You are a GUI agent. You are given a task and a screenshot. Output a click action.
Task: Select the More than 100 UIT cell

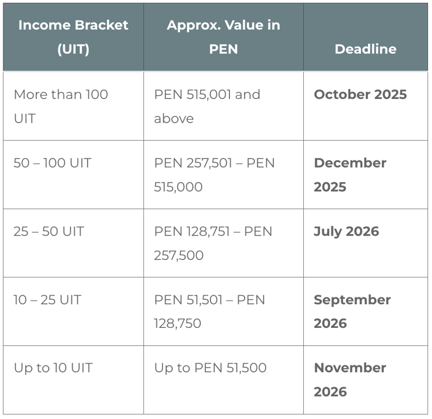pos(61,106)
